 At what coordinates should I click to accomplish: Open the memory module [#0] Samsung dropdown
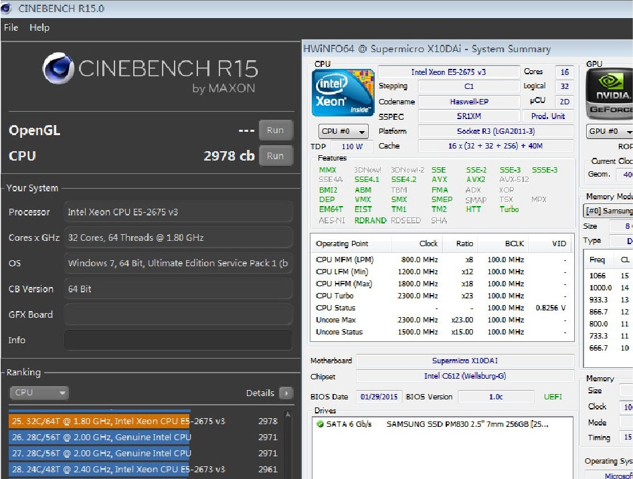[608, 211]
